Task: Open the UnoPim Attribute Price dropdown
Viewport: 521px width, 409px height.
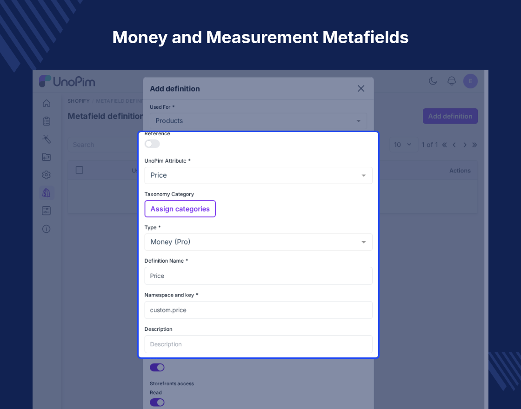Action: click(258, 175)
